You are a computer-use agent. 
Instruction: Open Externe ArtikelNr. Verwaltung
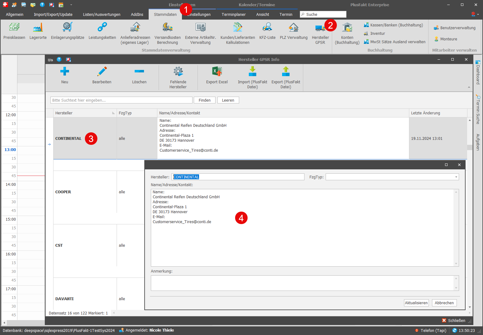200,34
